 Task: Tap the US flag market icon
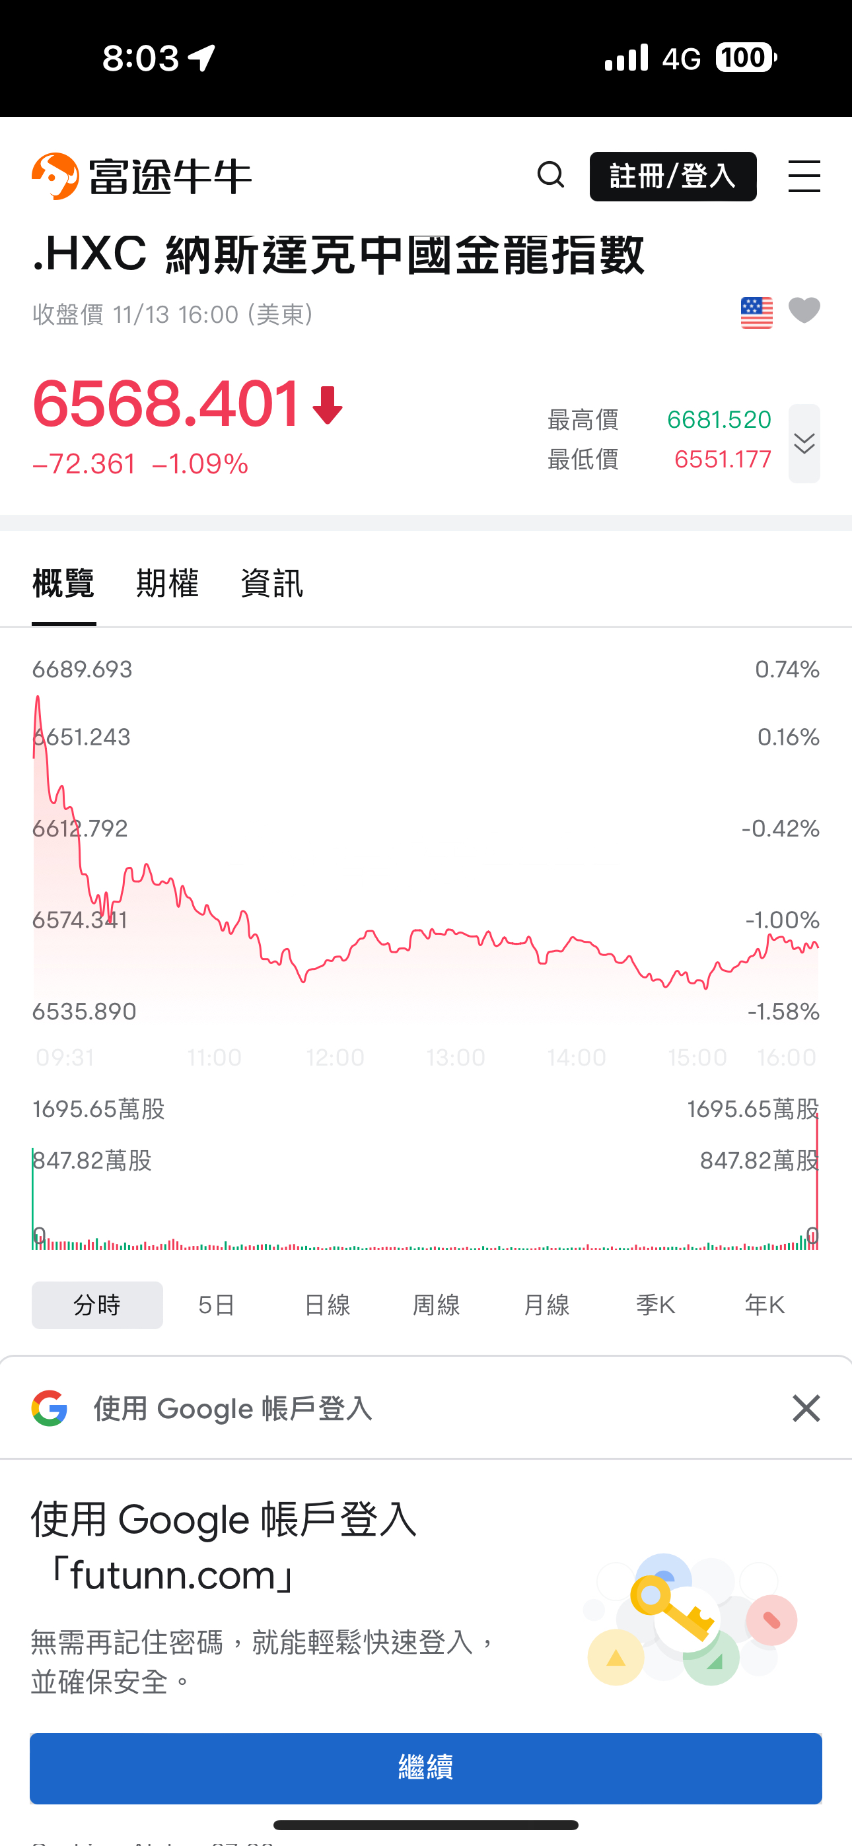756,312
